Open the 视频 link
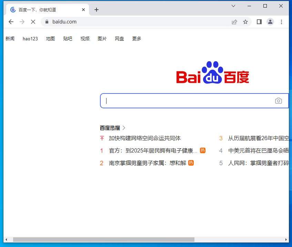 (x=85, y=39)
